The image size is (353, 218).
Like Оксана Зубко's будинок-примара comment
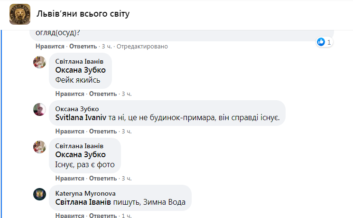click(69, 131)
